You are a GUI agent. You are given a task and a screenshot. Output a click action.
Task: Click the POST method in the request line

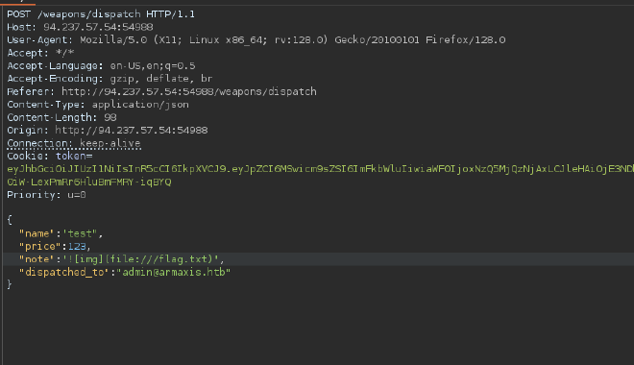(x=18, y=14)
